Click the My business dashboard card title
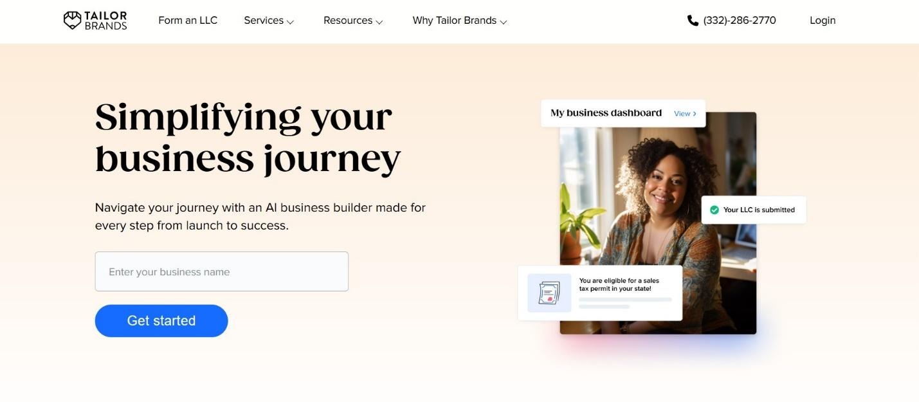 click(606, 113)
